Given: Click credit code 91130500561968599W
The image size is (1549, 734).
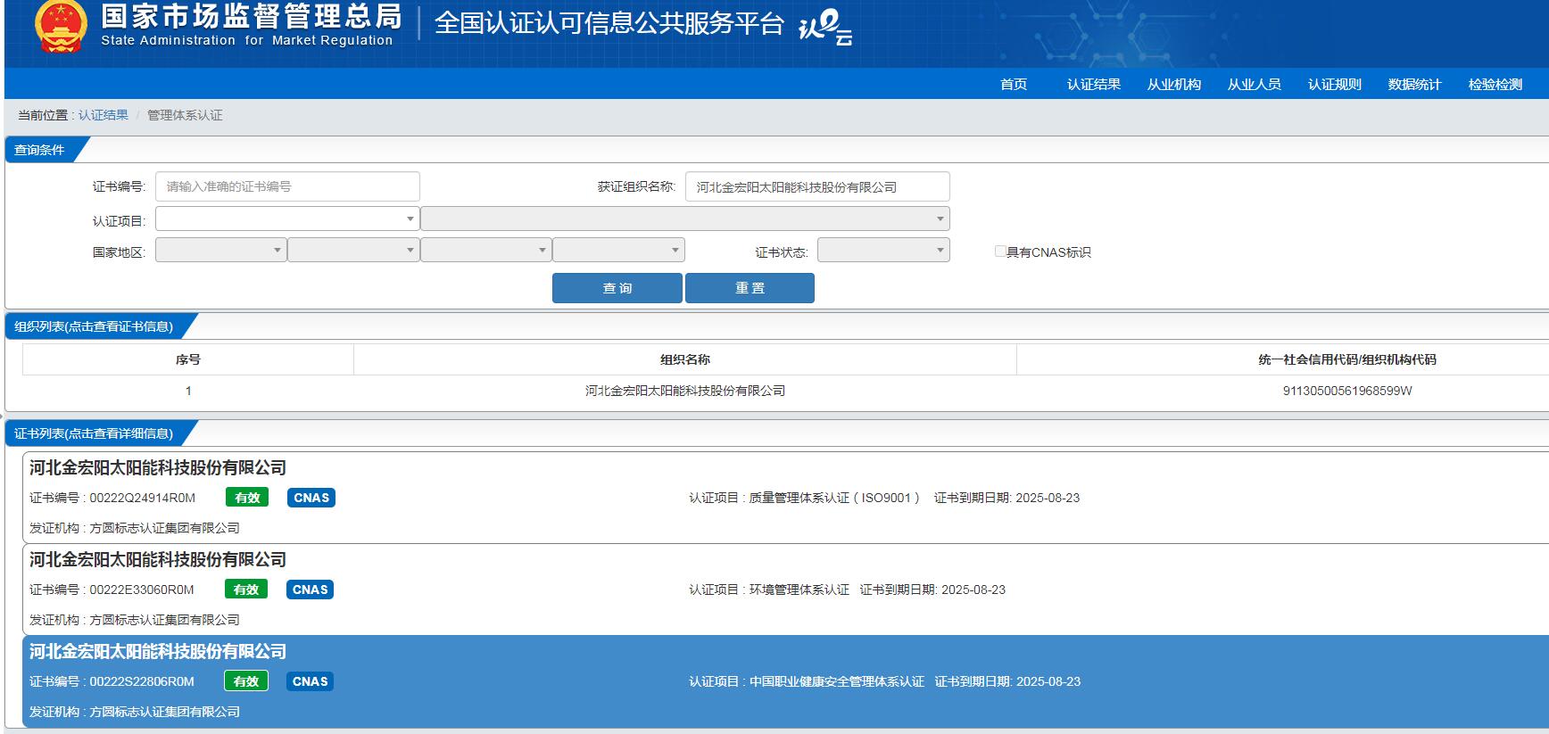Looking at the screenshot, I should 1347,391.
